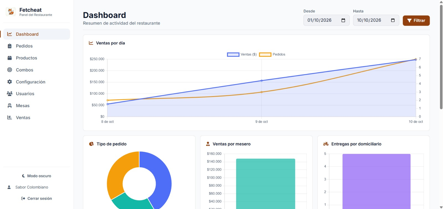Image resolution: width=443 pixels, height=209 pixels.
Task: Click the Productos box icon
Action: pos(10,58)
